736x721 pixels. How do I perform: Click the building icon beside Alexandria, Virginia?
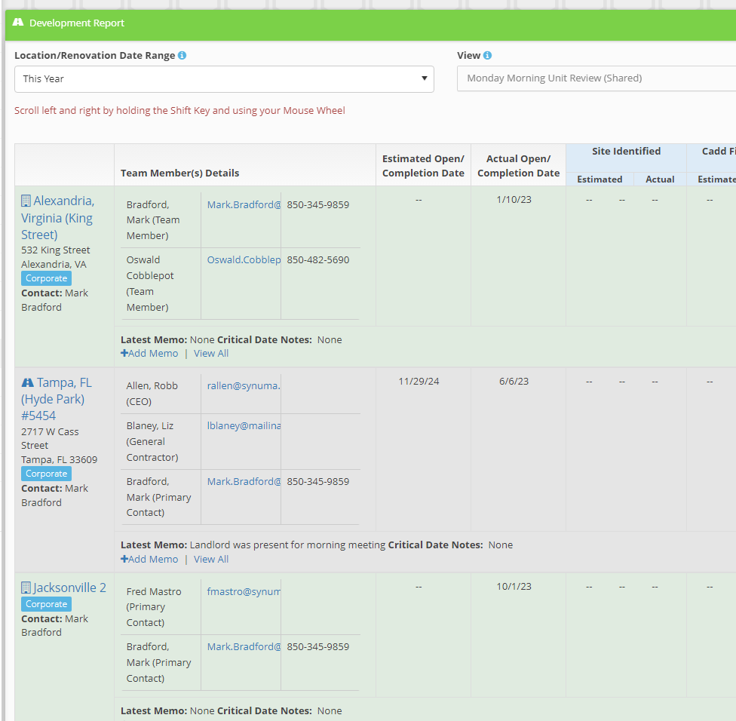[26, 201]
